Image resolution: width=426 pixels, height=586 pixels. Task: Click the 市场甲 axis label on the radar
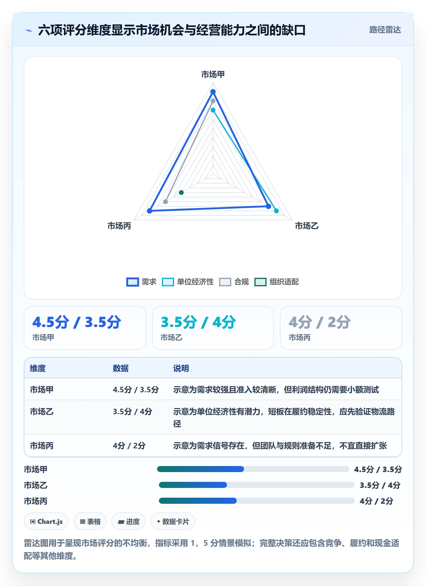click(x=213, y=74)
